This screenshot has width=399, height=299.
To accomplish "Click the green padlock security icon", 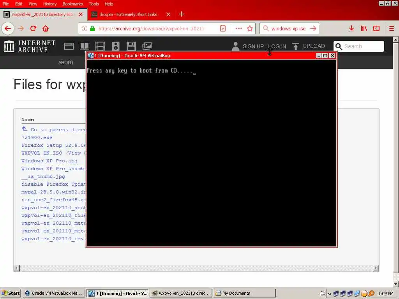I will click(x=92, y=28).
